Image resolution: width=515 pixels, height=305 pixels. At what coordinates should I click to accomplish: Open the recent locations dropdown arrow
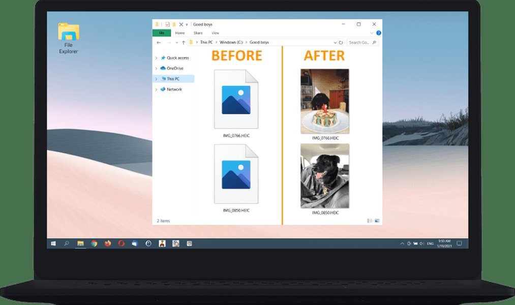tap(177, 43)
